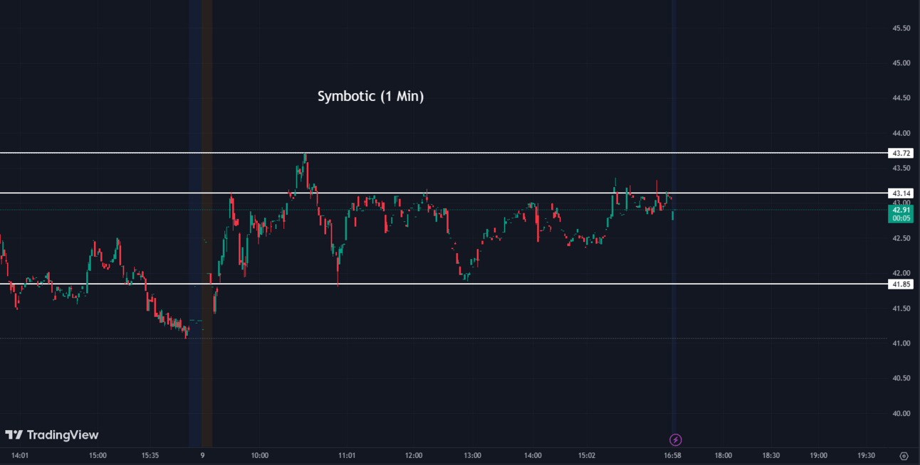Image resolution: width=920 pixels, height=465 pixels.
Task: Select the 43.14 price line label
Action: pyautogui.click(x=901, y=193)
